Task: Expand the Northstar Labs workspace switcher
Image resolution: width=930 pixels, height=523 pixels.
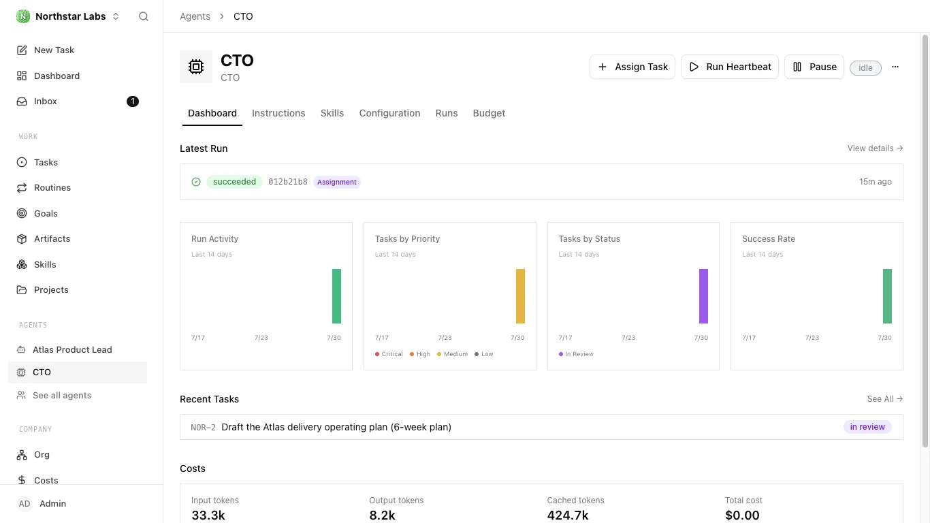Action: [68, 16]
